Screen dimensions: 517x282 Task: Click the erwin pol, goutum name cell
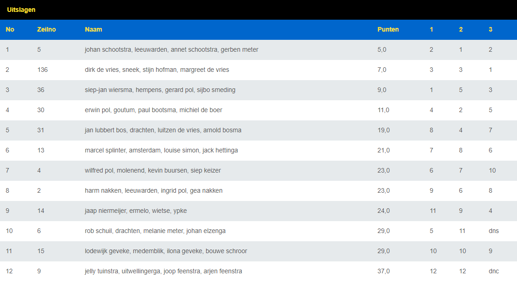153,110
